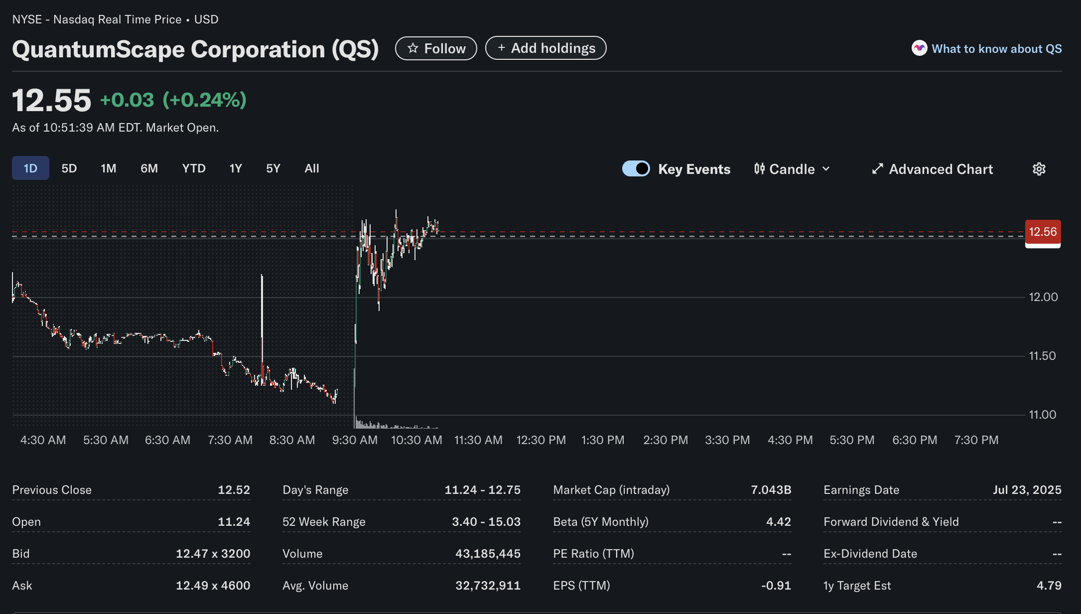This screenshot has width=1081, height=614.
Task: Click the 1y Target Est value 4.79
Action: click(1049, 586)
